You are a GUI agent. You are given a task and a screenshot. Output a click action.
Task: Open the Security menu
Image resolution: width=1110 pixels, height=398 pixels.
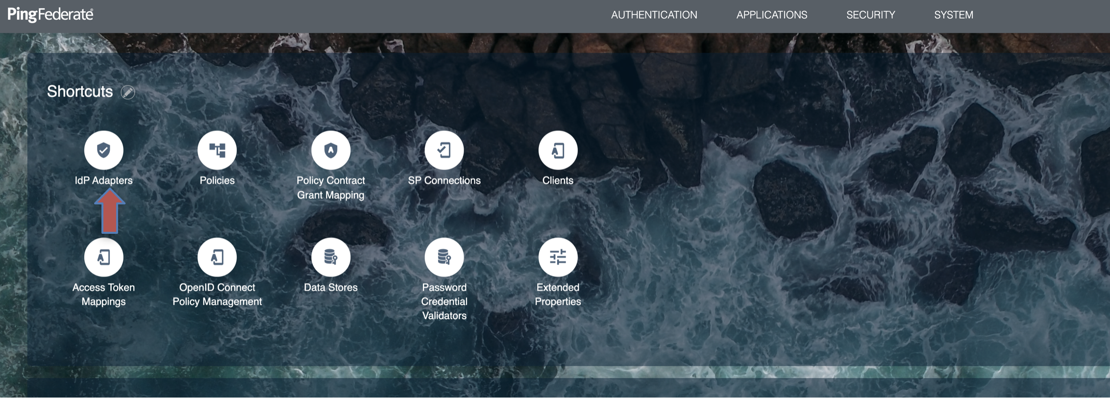tap(870, 15)
